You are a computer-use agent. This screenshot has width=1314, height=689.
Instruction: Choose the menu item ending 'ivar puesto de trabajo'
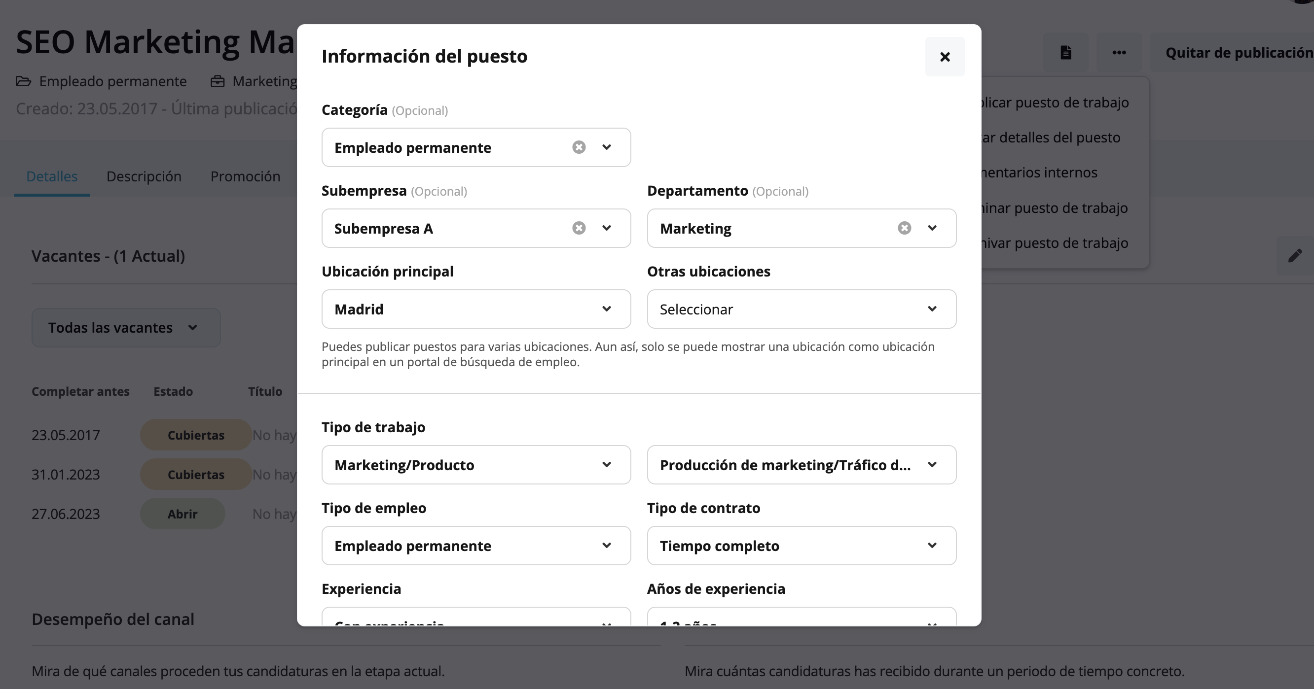click(1055, 243)
